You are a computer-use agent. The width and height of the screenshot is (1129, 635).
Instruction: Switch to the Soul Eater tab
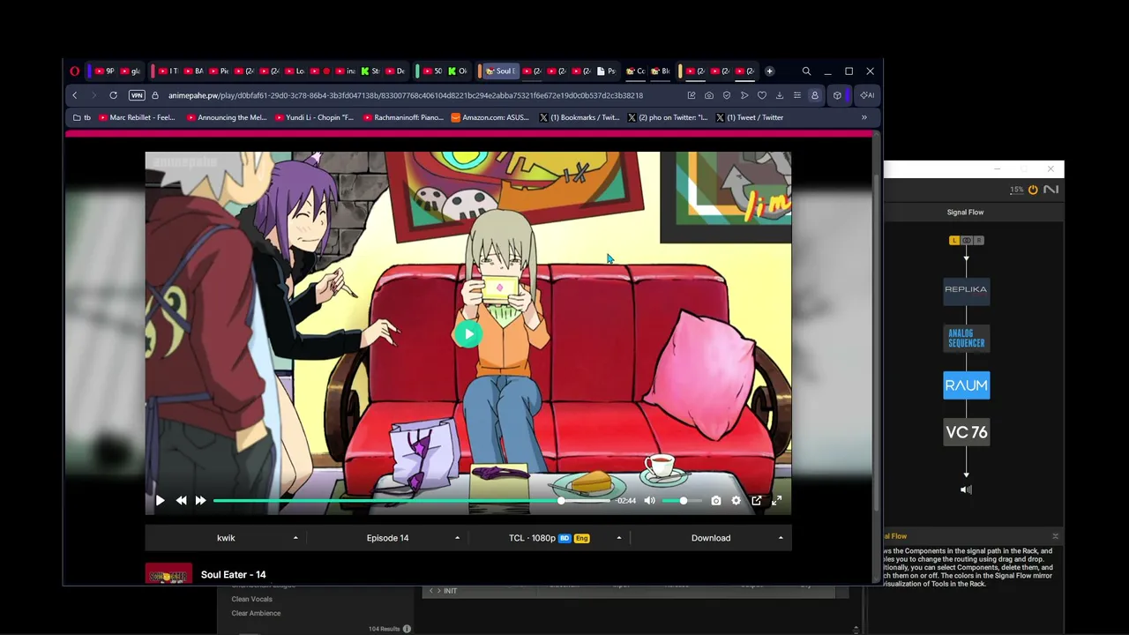(499, 71)
